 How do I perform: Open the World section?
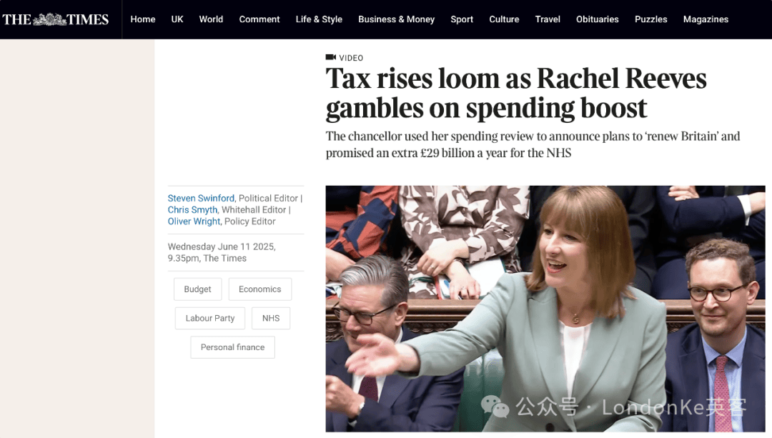(211, 19)
